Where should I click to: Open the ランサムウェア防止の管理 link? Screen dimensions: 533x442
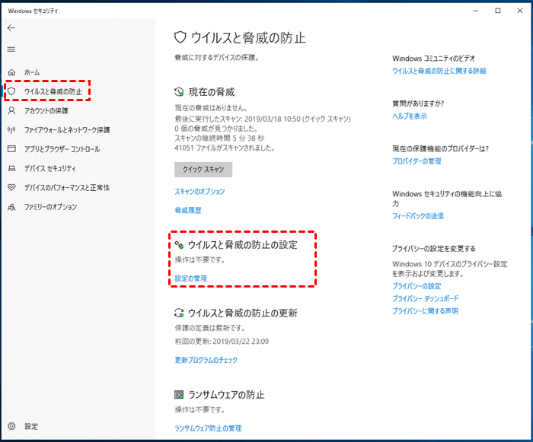point(208,428)
